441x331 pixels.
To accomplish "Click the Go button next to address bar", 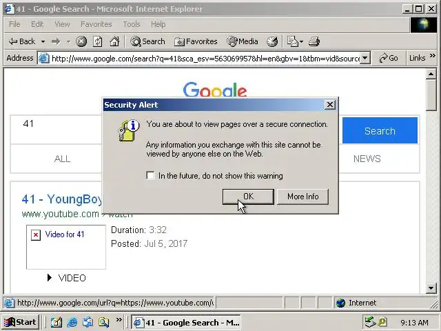I will pyautogui.click(x=389, y=58).
